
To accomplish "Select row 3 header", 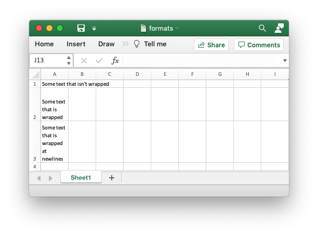I will coord(35,141).
